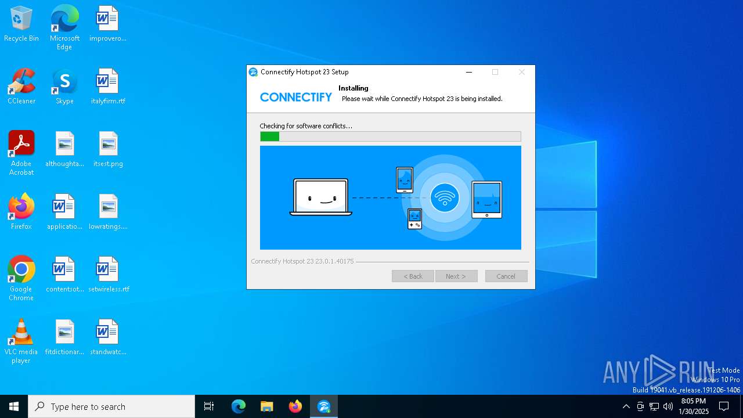
Task: Select the itsest.png image file
Action: [108, 150]
